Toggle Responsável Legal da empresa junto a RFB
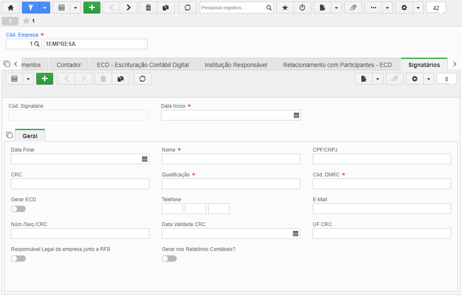462x296 pixels. [18, 259]
